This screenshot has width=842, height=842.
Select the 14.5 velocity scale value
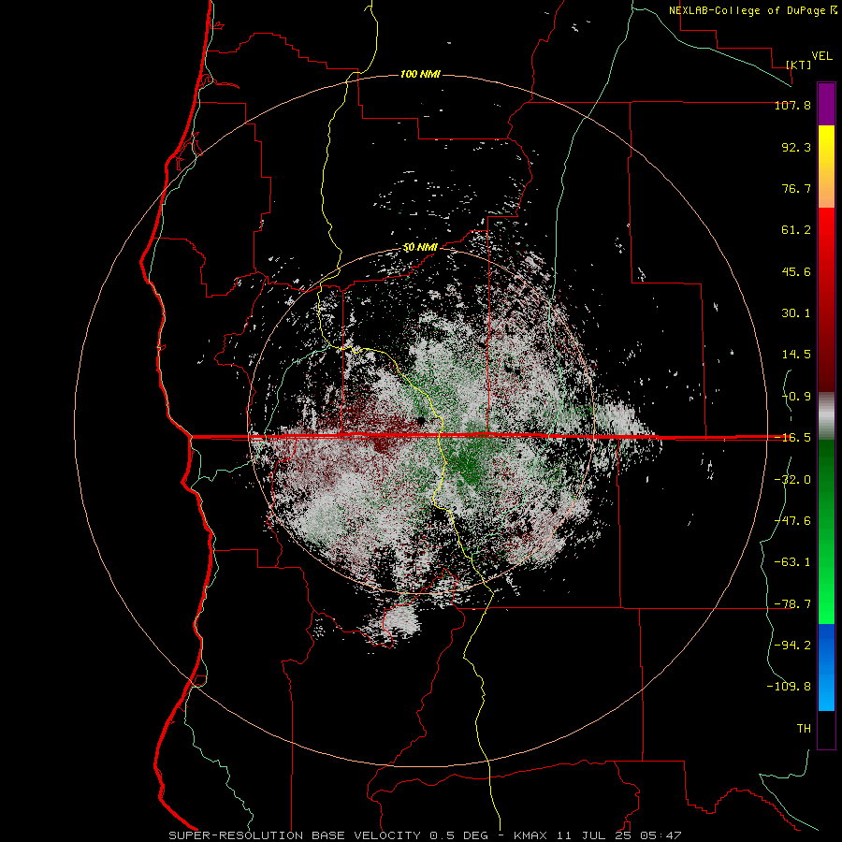click(796, 355)
